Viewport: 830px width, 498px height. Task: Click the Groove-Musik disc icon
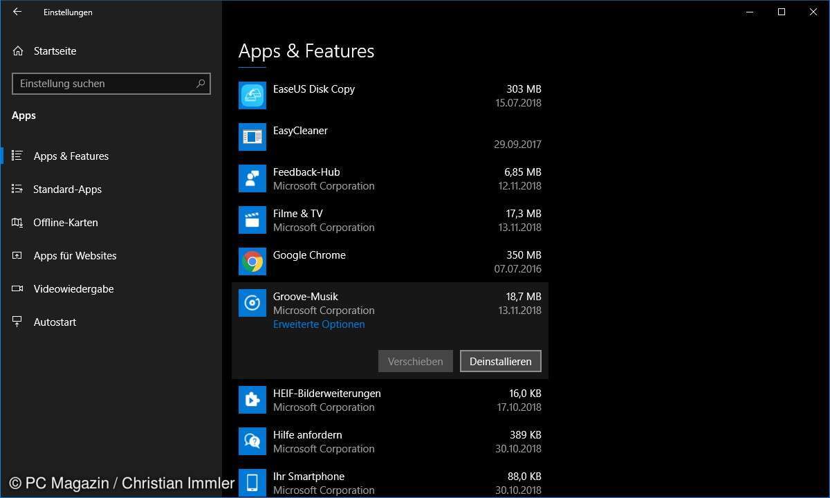(x=252, y=303)
